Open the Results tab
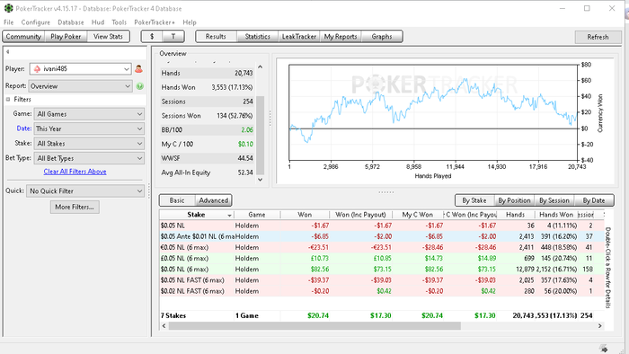This screenshot has width=629, height=354. coord(216,37)
